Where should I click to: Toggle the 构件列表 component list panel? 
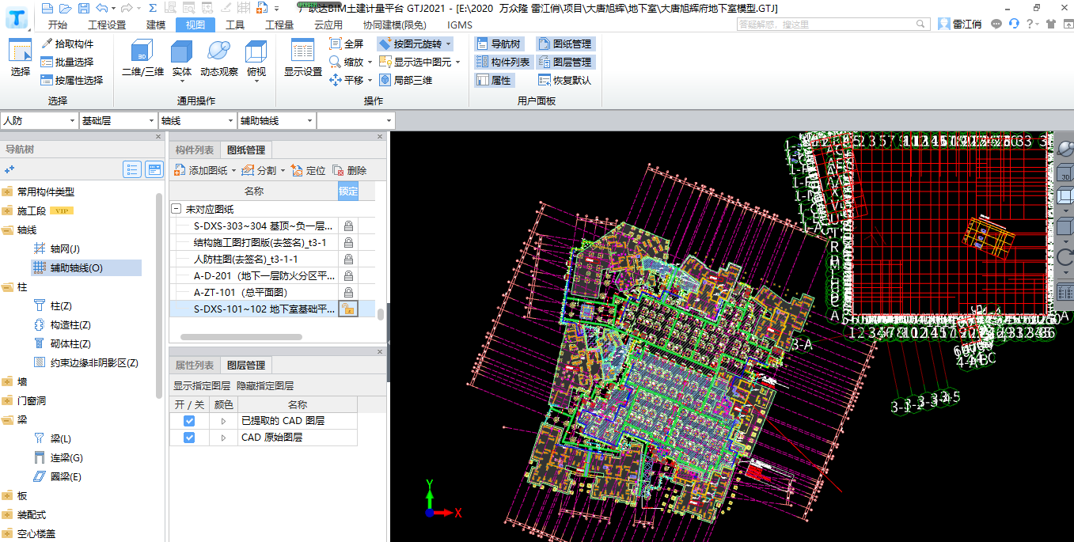click(503, 62)
